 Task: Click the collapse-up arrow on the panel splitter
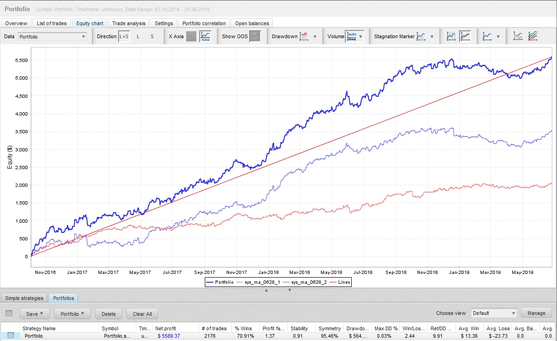pyautogui.click(x=266, y=290)
